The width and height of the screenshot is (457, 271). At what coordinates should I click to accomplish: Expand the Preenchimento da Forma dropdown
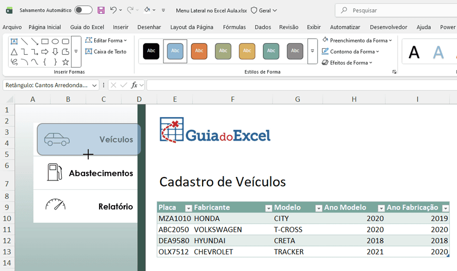[357, 41]
